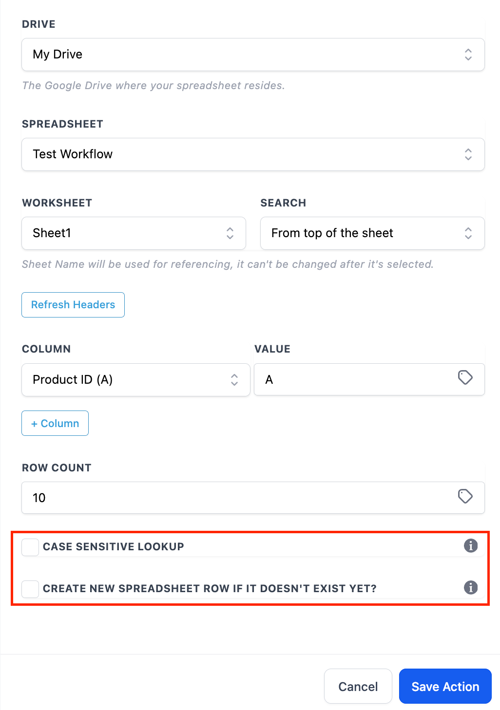This screenshot has height=710, width=500.
Task: Click the Save Action button
Action: (x=445, y=686)
